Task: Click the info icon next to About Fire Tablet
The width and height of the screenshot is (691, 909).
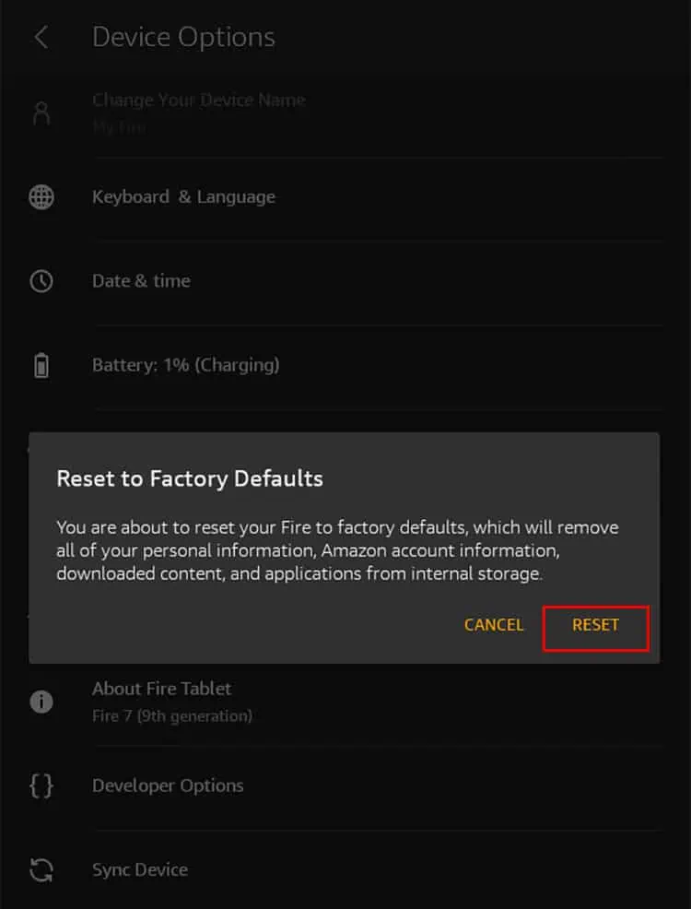Action: (x=41, y=702)
